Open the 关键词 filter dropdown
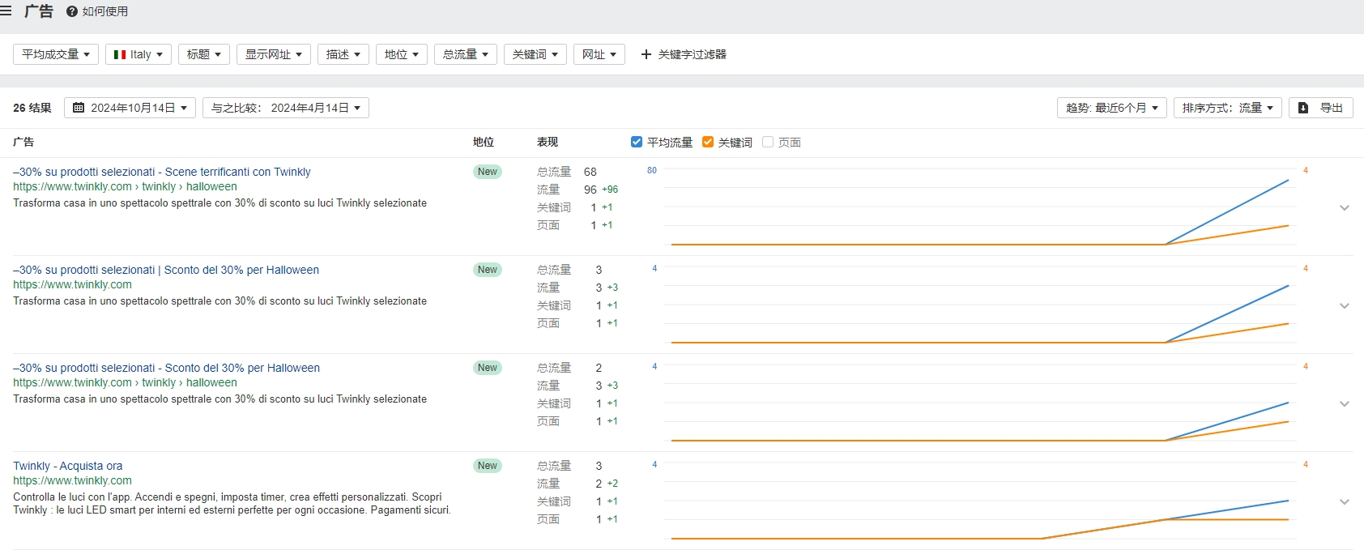The width and height of the screenshot is (1364, 550). point(535,54)
